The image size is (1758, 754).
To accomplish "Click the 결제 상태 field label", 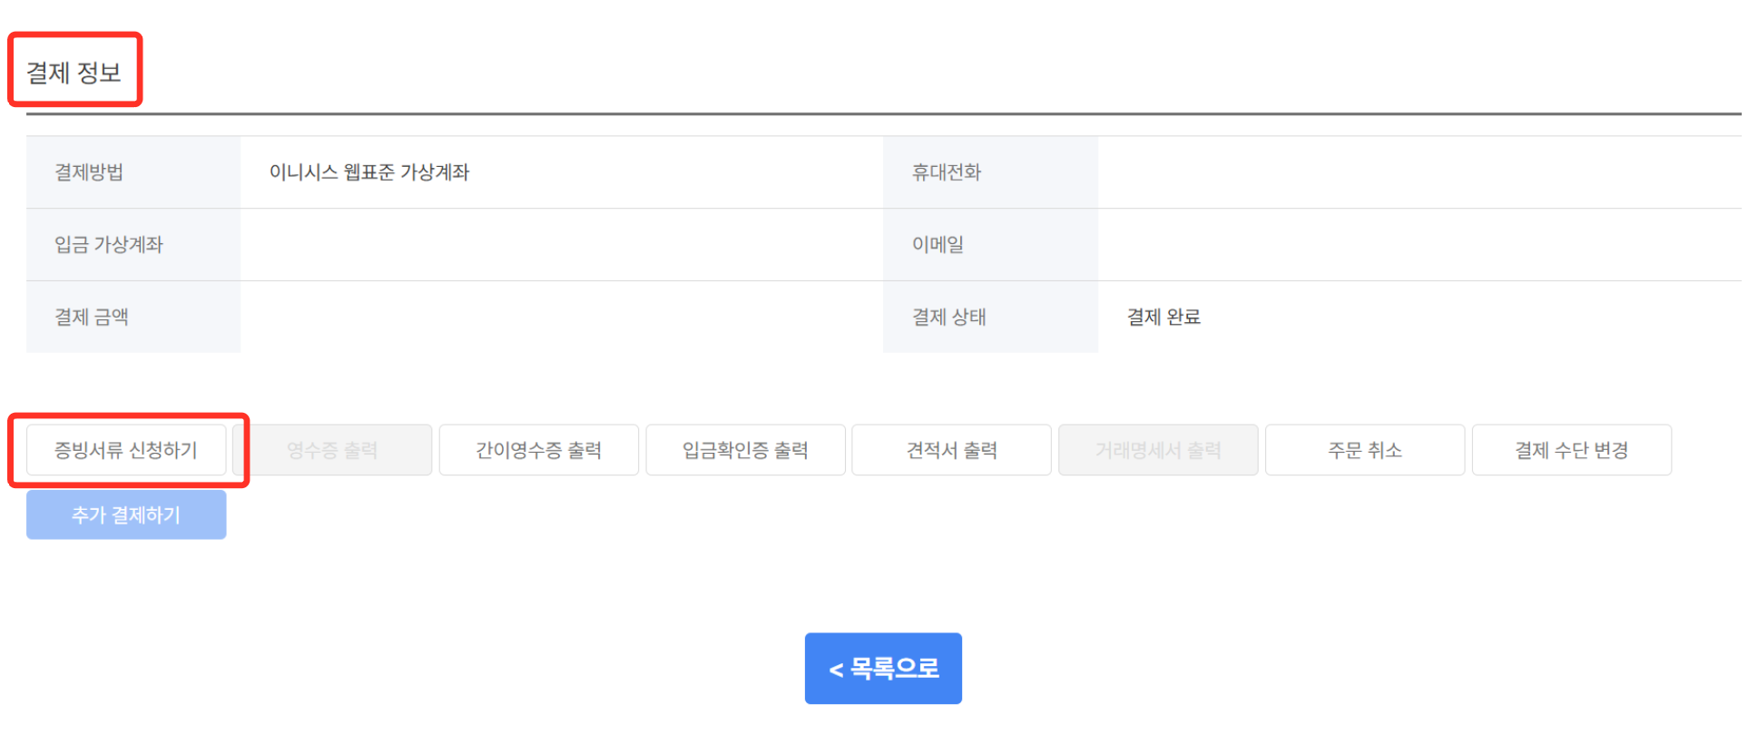I will 948,317.
